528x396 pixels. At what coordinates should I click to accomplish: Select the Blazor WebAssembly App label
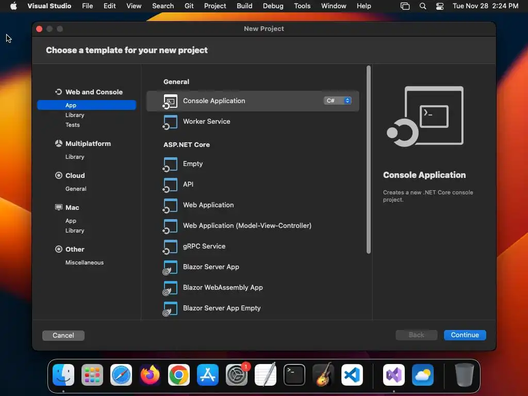[223, 287]
